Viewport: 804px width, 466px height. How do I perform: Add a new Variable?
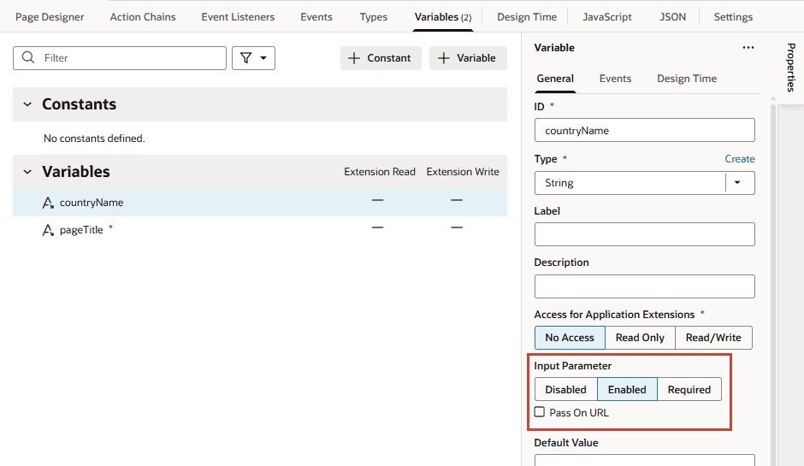tap(468, 58)
